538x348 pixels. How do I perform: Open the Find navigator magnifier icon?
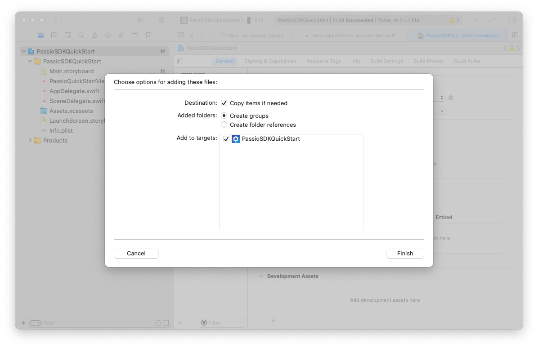[x=81, y=36]
